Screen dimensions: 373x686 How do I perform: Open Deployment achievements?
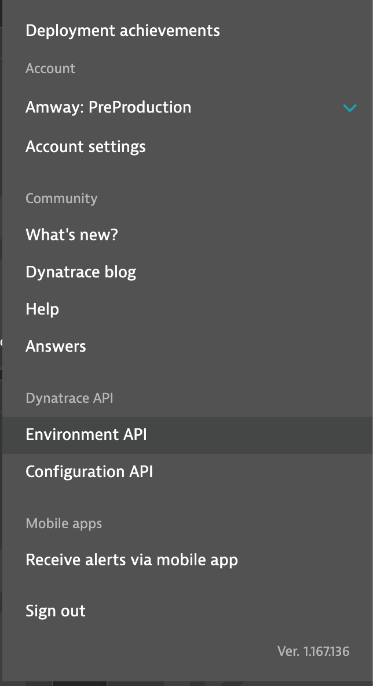[x=123, y=31]
